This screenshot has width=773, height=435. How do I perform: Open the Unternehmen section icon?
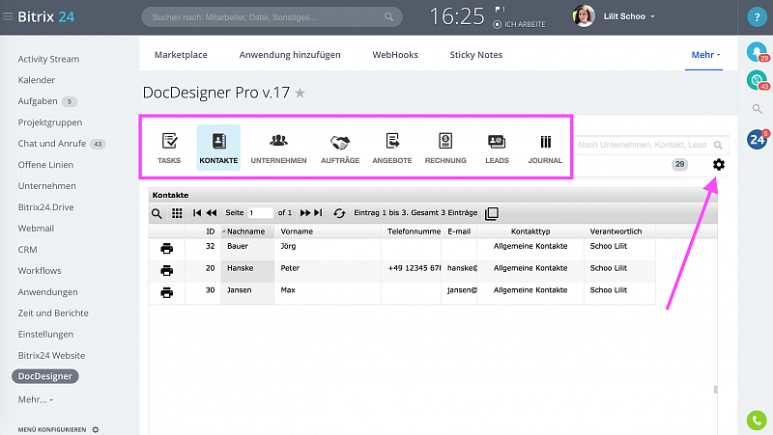[x=278, y=141]
